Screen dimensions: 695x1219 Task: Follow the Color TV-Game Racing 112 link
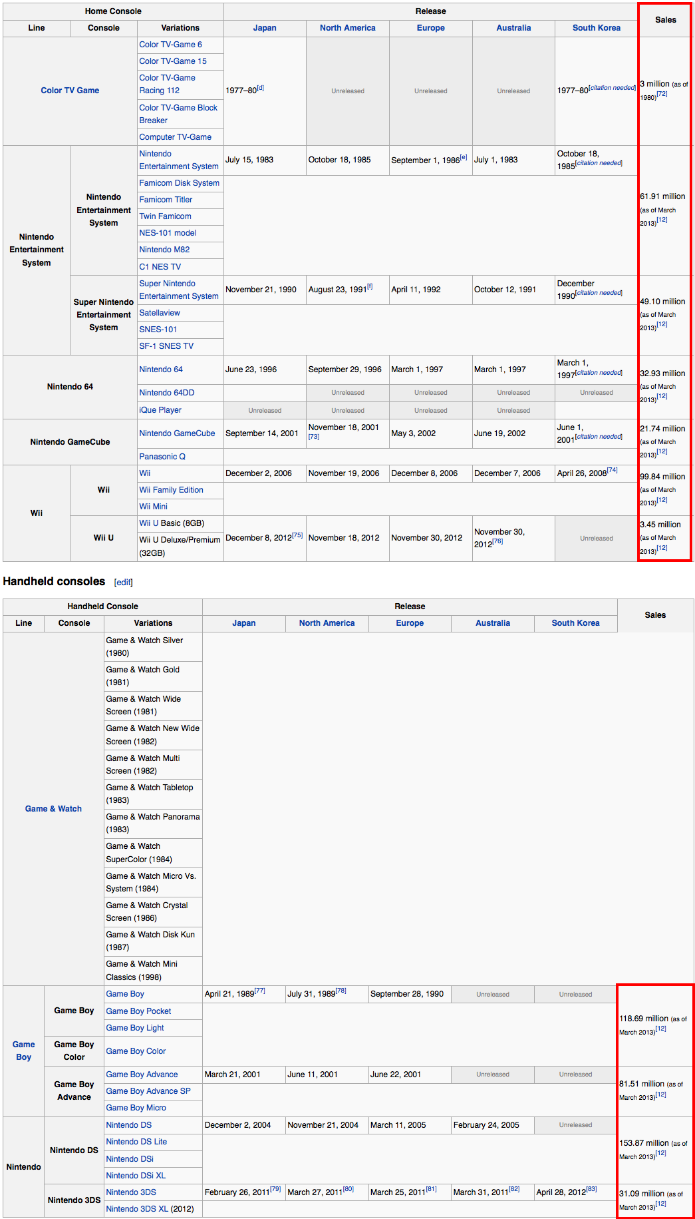click(168, 84)
